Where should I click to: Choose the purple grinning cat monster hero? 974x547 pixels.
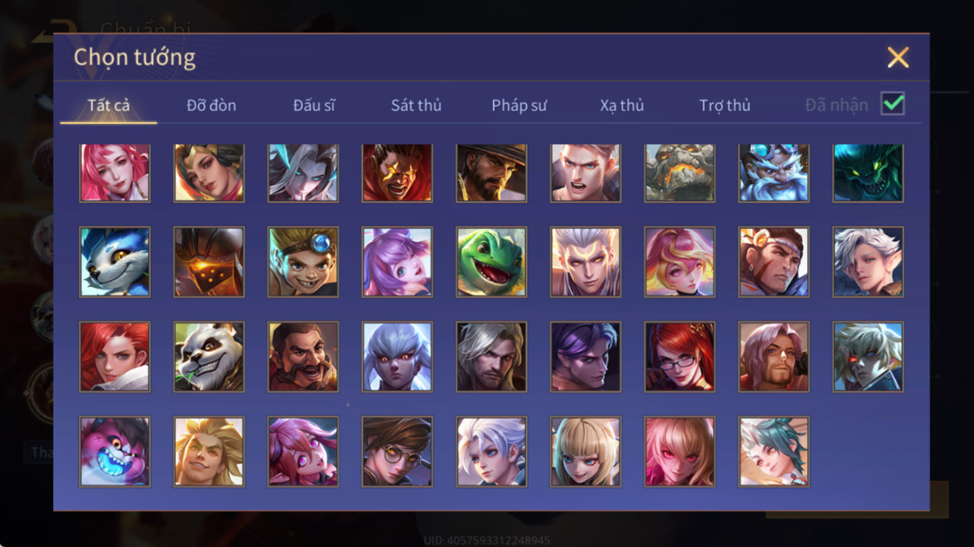point(115,451)
